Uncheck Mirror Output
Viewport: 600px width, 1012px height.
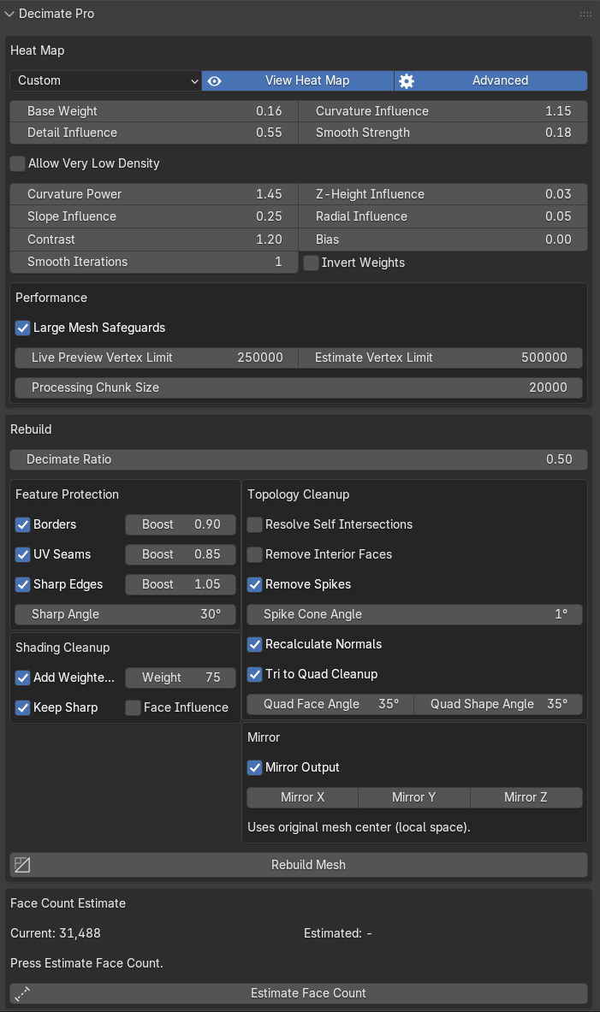[254, 768]
